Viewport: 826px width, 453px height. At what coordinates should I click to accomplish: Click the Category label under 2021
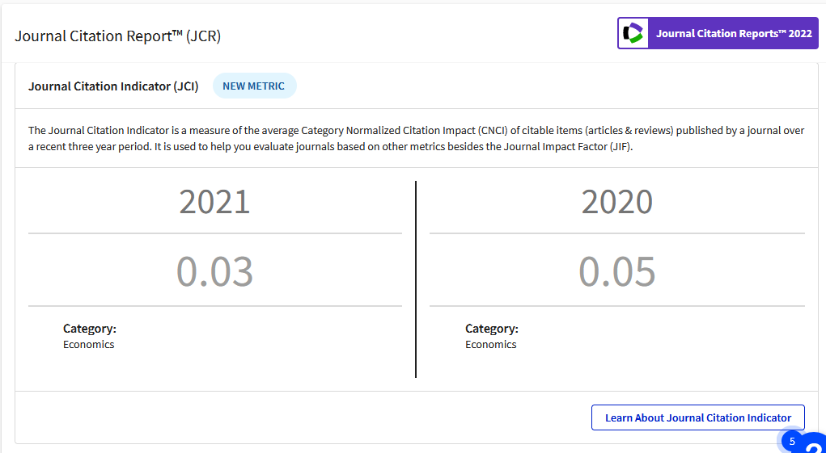[90, 329]
